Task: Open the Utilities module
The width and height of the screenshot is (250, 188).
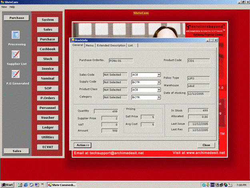Action: pos(48,137)
